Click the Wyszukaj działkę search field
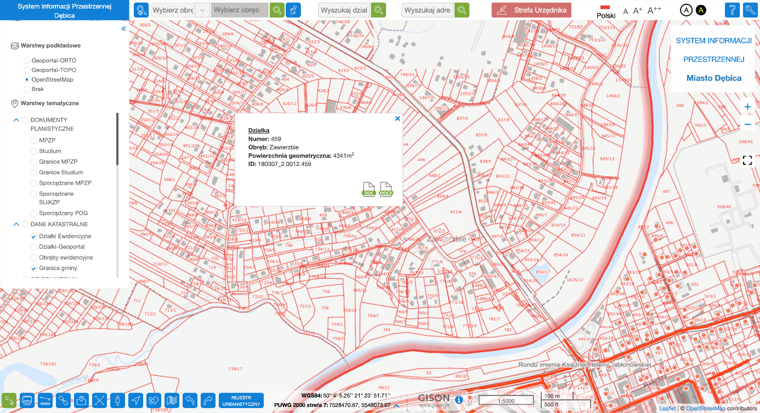 [344, 10]
